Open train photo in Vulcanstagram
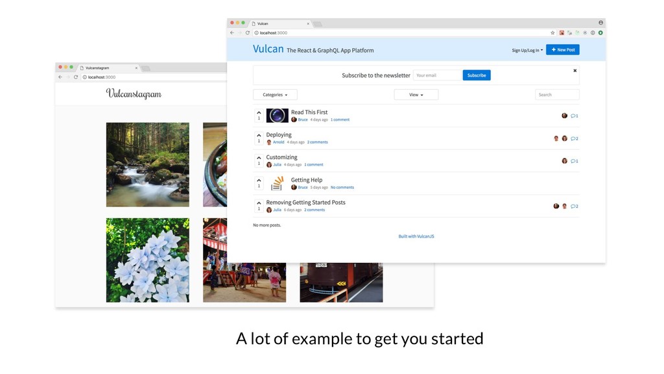The width and height of the screenshot is (664, 374). coord(341,282)
